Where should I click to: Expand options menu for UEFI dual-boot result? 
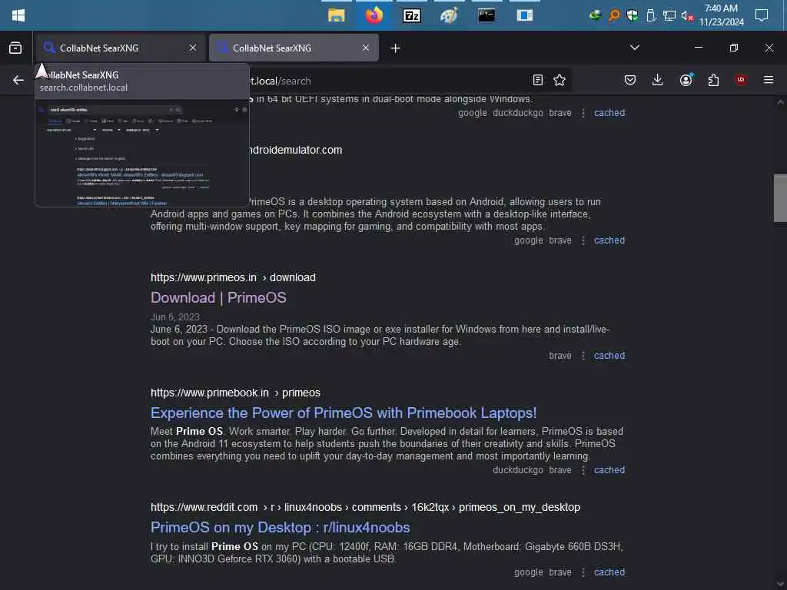(x=583, y=113)
